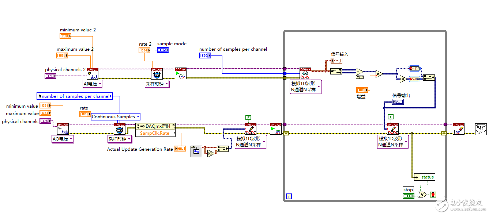The image size is (489, 215).
Task: Select the sample mode I32 terminal
Action: [x=163, y=50]
